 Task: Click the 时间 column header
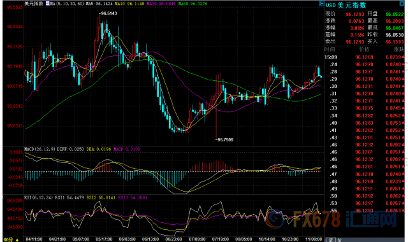(330, 50)
